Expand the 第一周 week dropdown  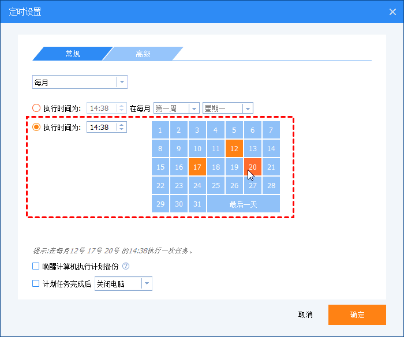[193, 108]
